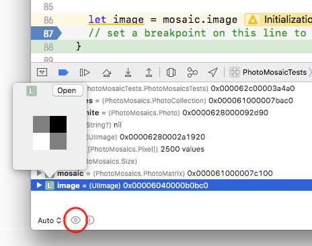Screen dimensions: 312x246
Task: Toggle the breakpoints activation button
Action: pos(63,73)
